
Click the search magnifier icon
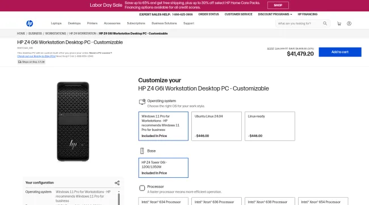325,23
